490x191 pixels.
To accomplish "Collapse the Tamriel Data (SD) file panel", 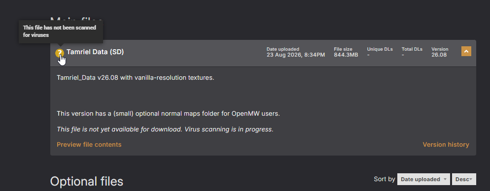I will click(466, 52).
